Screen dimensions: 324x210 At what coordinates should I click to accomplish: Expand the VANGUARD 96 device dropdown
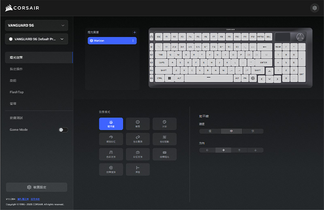click(36, 25)
